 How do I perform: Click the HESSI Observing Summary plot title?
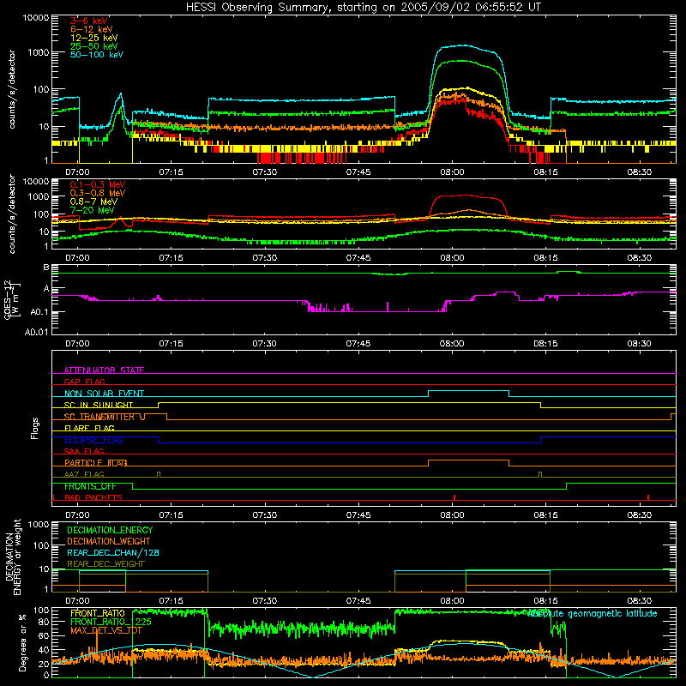[364, 8]
